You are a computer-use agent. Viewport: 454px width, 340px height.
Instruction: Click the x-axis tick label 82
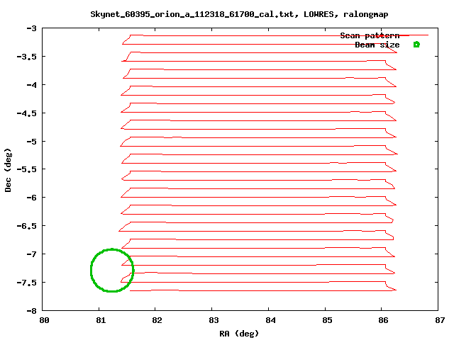157,320
